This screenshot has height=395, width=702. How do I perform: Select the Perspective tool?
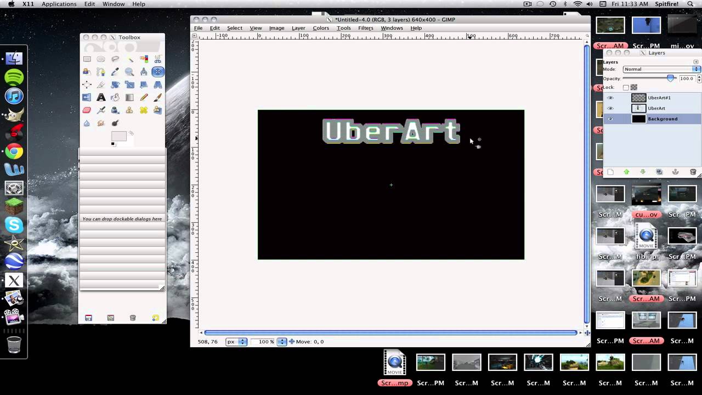pyautogui.click(x=158, y=84)
